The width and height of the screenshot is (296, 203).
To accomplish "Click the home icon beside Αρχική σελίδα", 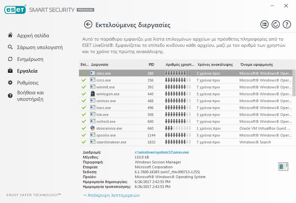I will [x=10, y=35].
